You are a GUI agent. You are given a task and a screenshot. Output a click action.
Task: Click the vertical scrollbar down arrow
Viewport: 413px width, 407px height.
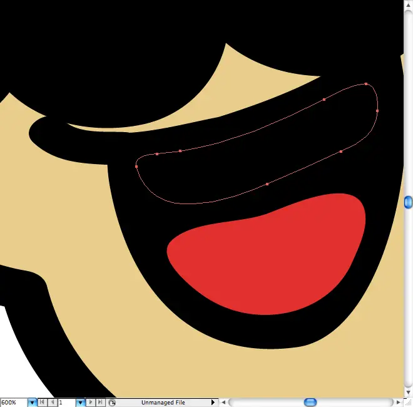pos(408,393)
